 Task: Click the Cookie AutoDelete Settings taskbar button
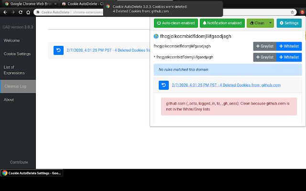[32, 173]
